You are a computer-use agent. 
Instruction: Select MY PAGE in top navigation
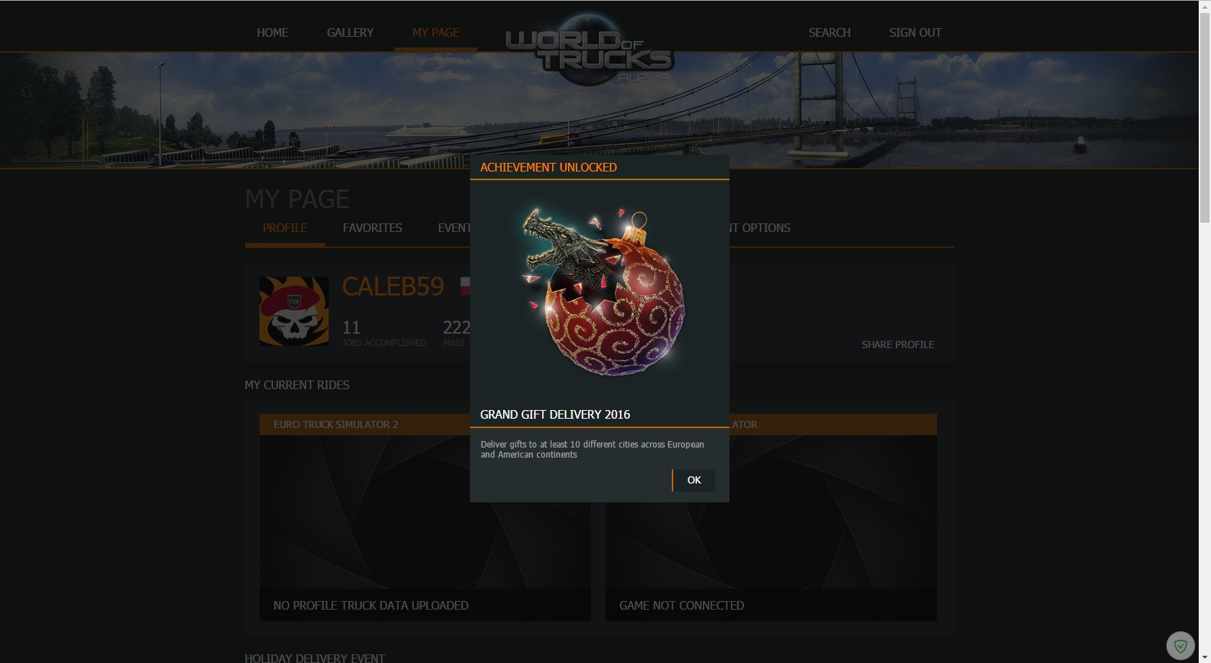click(435, 32)
